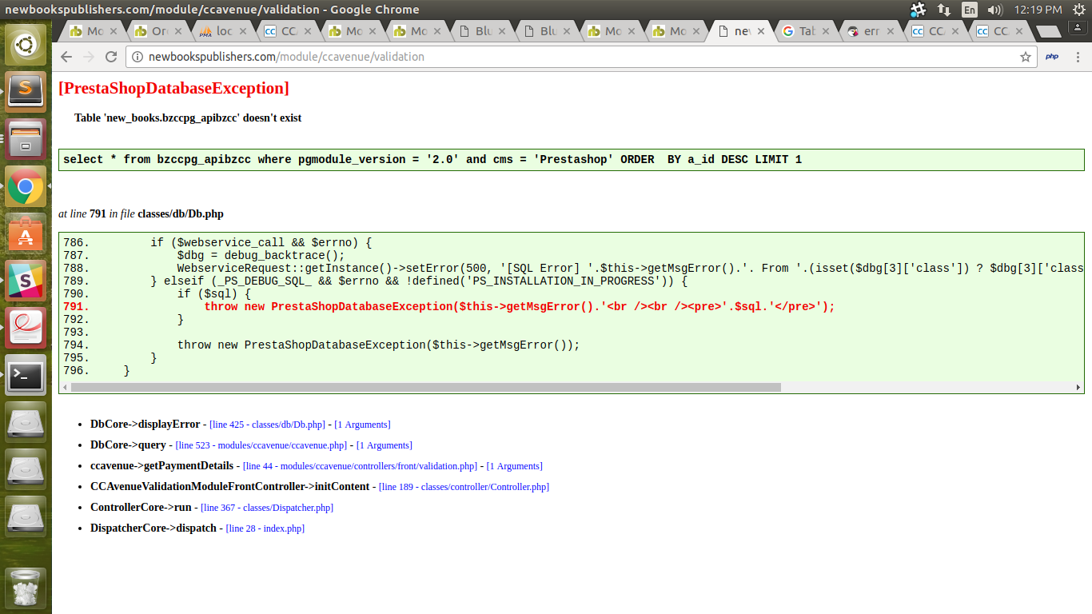This screenshot has height=614, width=1092.
Task: Open link 'line 367 - classes/Dispatcher.php'
Action: (x=267, y=508)
